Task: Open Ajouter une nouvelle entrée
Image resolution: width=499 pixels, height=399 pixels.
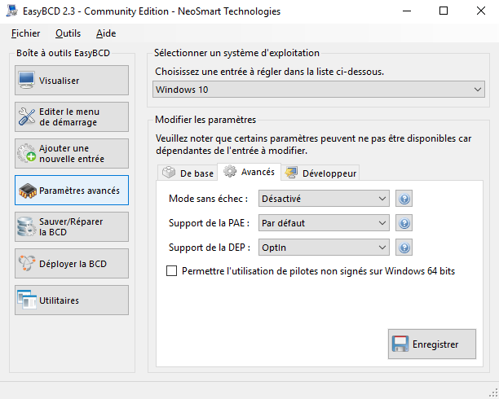Action: coord(72,153)
